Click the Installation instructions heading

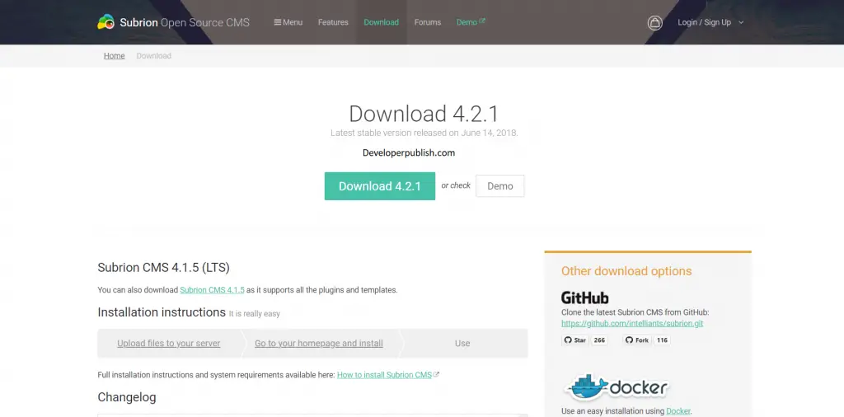pos(162,312)
